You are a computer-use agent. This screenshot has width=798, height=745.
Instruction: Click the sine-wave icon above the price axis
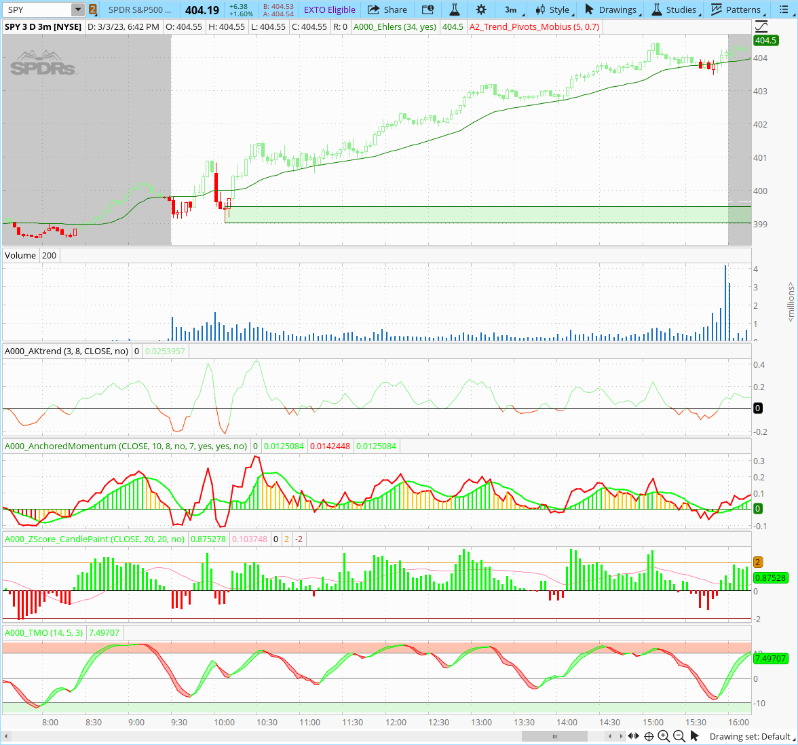[761, 26]
